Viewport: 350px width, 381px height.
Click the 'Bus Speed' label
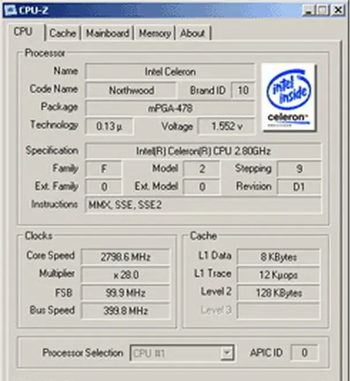[x=52, y=311]
